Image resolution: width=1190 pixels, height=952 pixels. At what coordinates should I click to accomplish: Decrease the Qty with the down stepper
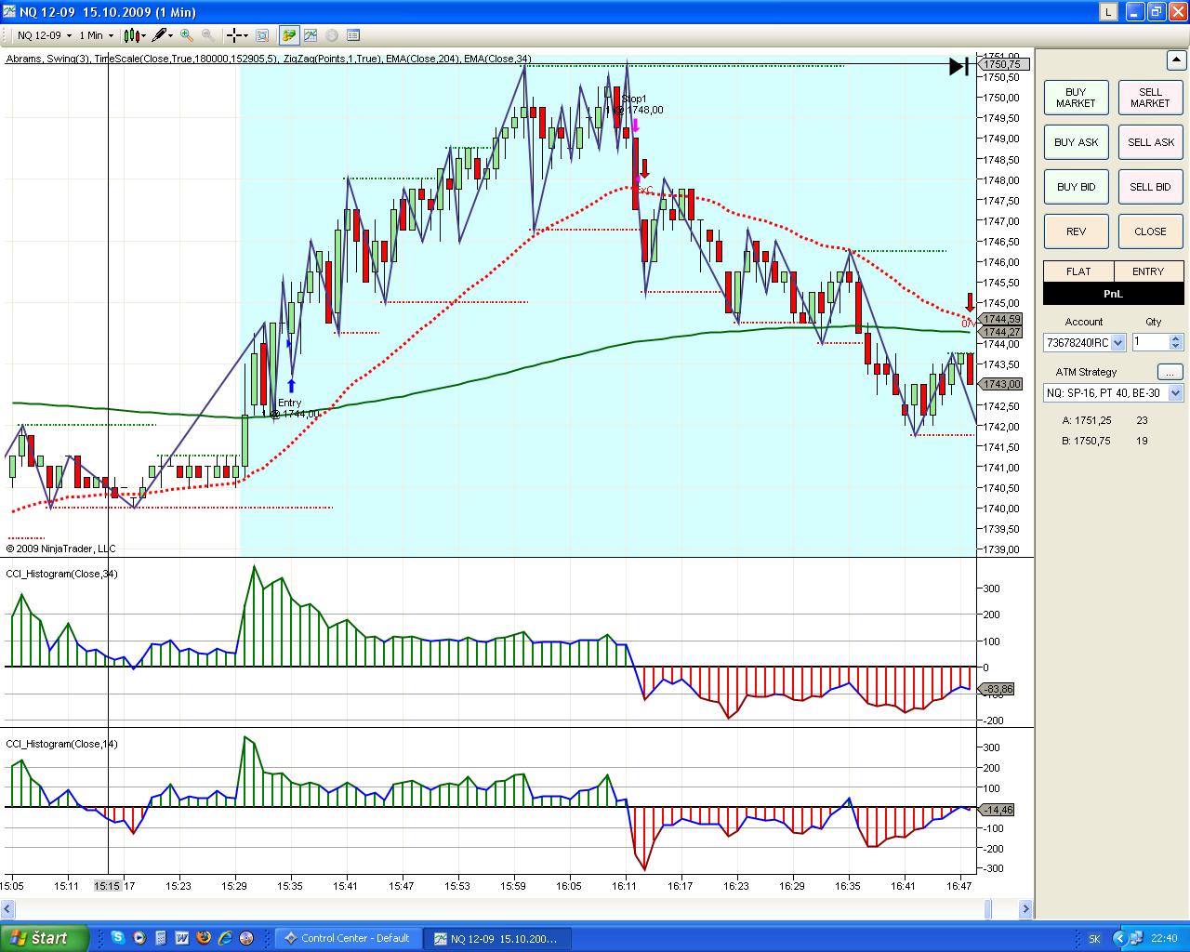[x=1176, y=347]
